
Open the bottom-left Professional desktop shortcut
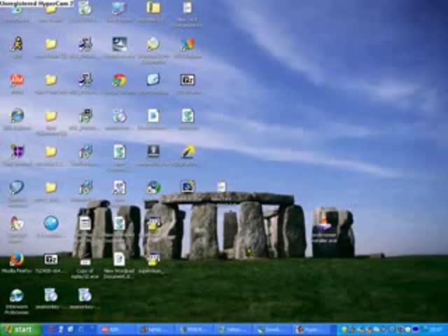(16, 296)
